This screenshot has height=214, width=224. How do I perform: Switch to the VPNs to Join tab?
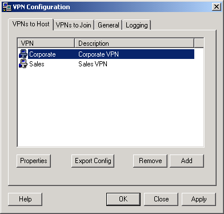(74, 25)
